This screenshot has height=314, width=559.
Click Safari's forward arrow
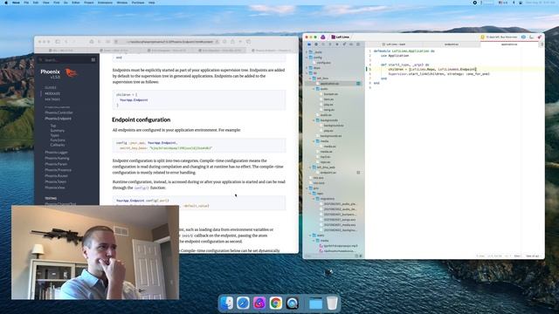74,42
